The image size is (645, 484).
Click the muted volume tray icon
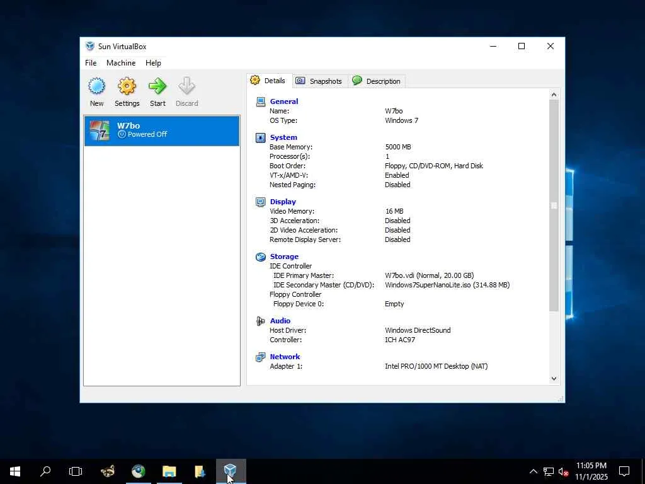click(x=564, y=471)
